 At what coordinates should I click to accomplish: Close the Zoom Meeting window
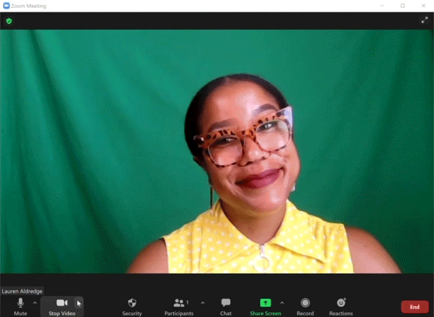point(424,6)
